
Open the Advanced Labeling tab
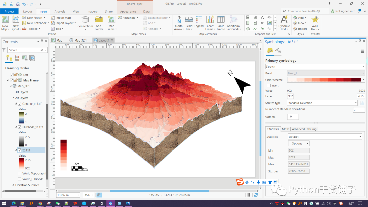point(304,129)
